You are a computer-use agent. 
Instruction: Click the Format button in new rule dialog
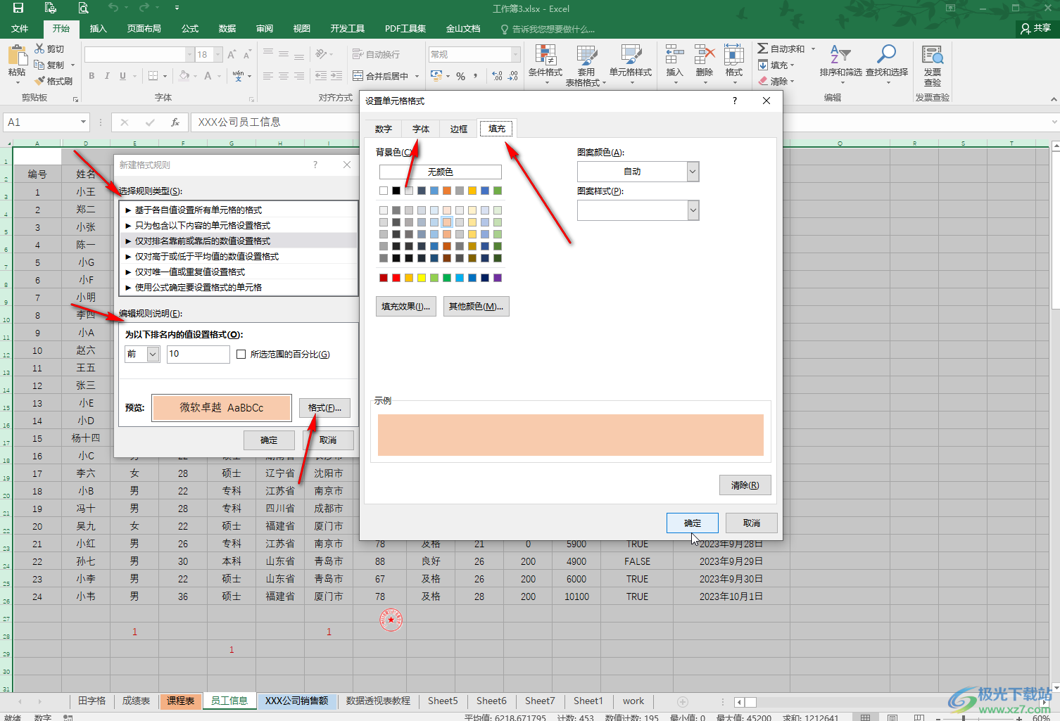point(324,408)
